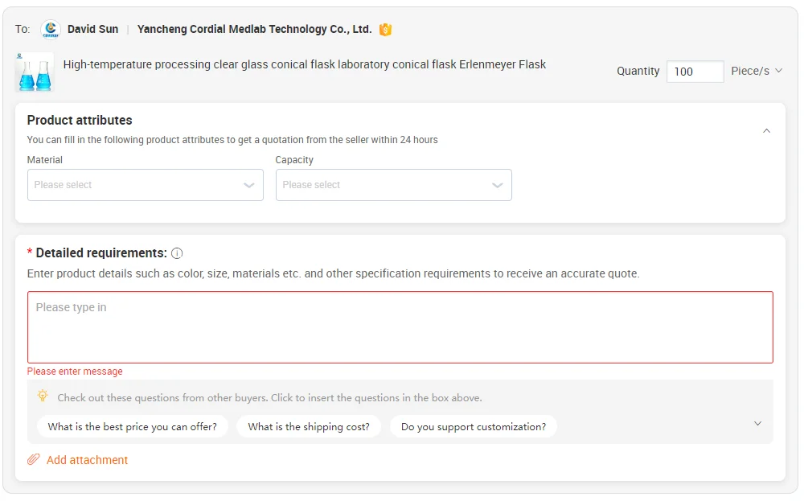Click the lightbulb suggestions icon
Viewport: 804px width, 501px height.
tap(43, 396)
